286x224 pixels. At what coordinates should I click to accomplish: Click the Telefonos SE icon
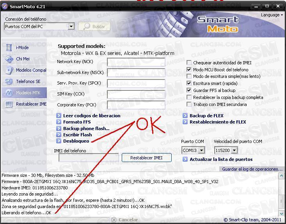click(9, 82)
